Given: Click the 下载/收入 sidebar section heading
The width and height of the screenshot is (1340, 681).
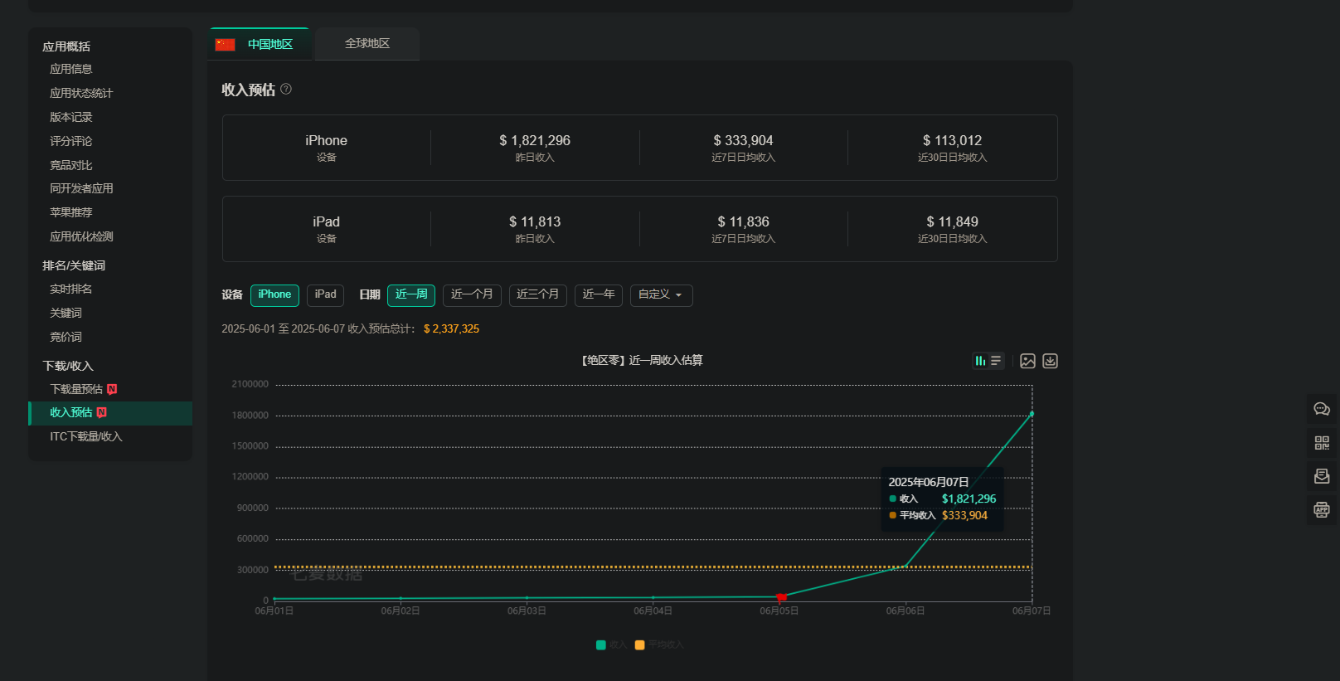Looking at the screenshot, I should (x=68, y=367).
